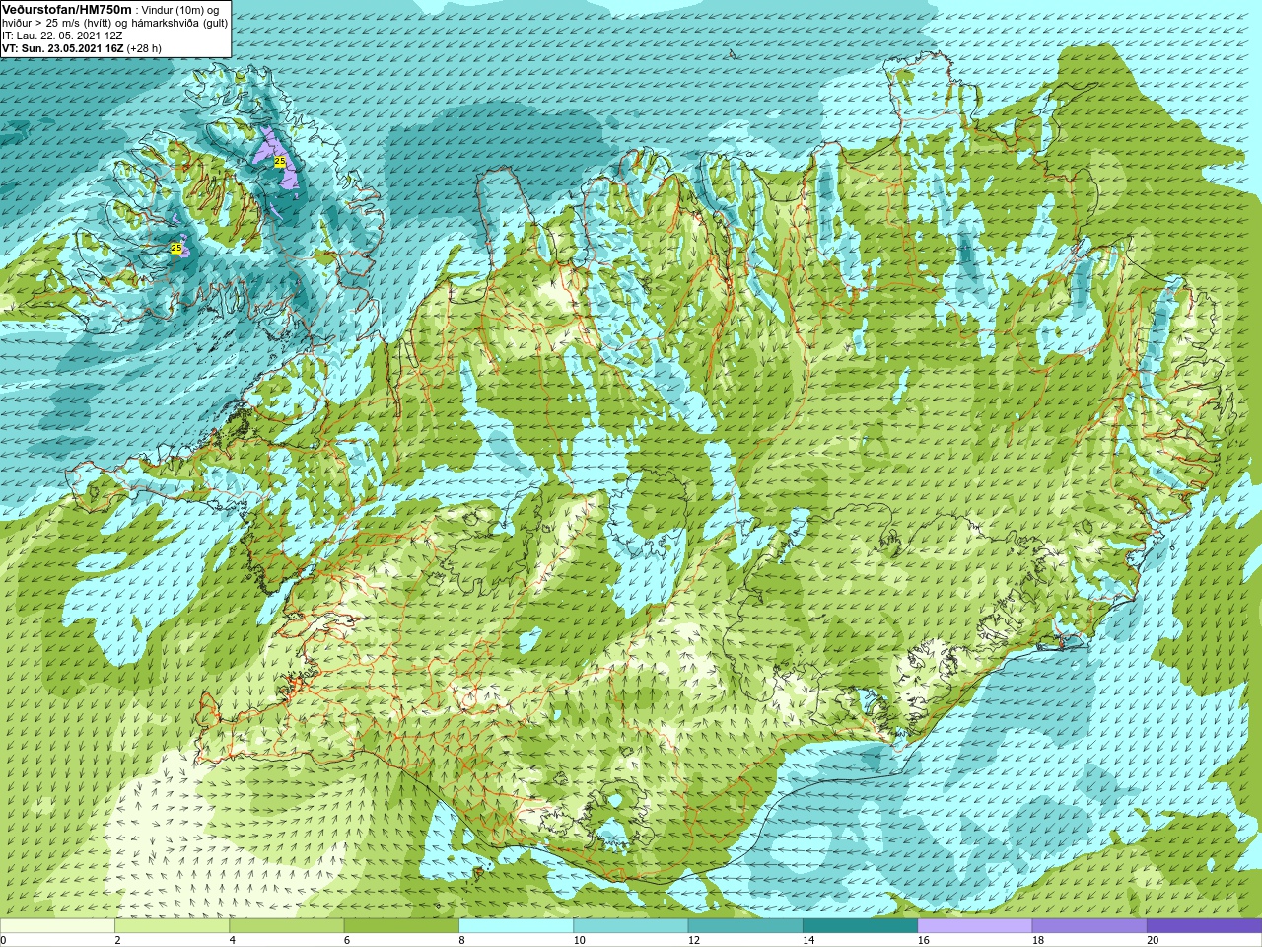Pick the 18–20 m/s purple legend swatch
1262x947 pixels.
1089,926
